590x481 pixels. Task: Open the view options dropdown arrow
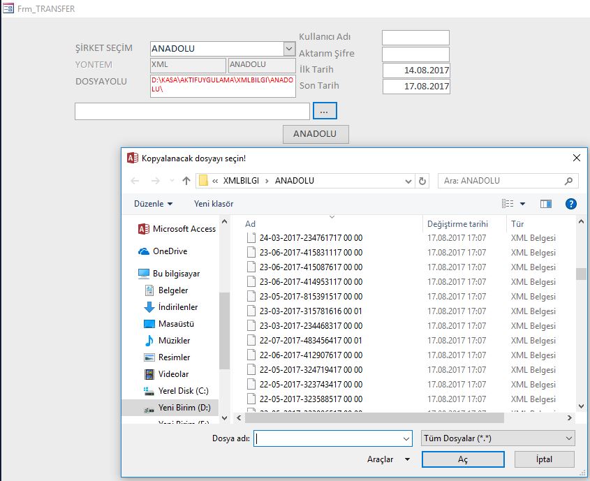522,204
